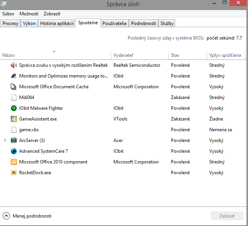Select the Advanced SystemCare 7 entry

tap(123, 151)
